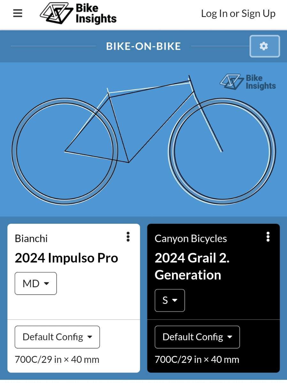Screen dimensions: 287x383
Task: Click the Canyon Bicycles brand name
Action: tap(191, 238)
